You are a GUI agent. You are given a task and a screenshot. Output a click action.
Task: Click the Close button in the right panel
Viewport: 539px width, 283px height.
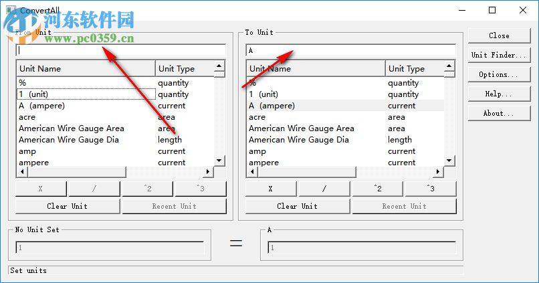point(499,35)
